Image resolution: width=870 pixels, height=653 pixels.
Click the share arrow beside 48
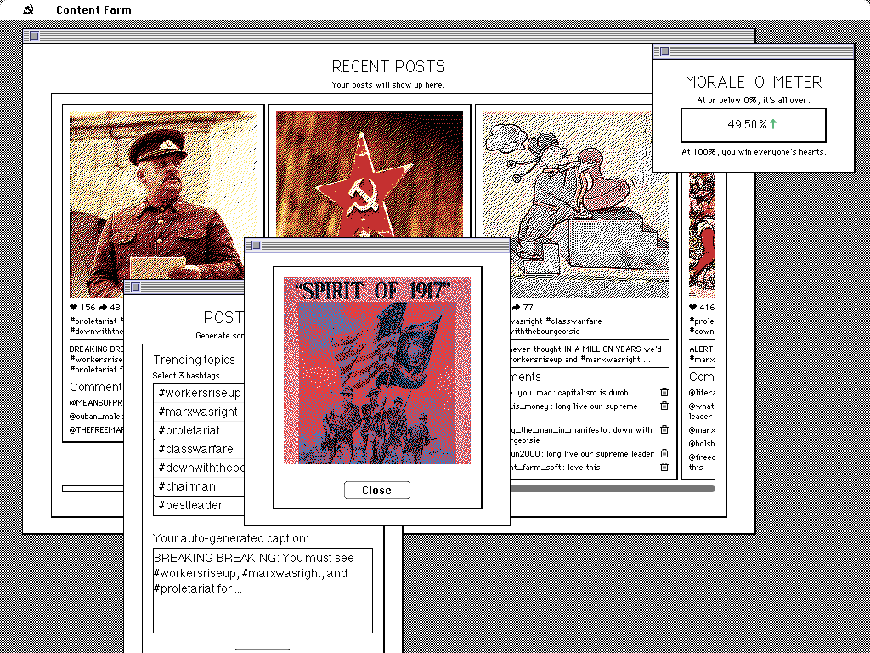pos(103,307)
